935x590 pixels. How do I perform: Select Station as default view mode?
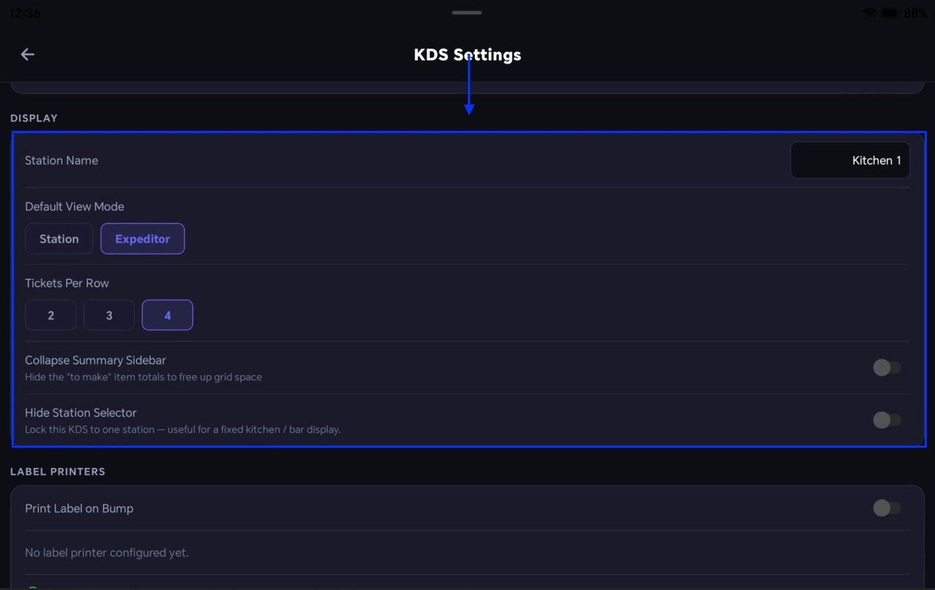[x=59, y=239]
